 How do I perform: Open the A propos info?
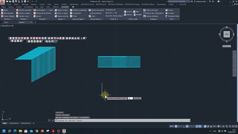[x=170, y=13]
